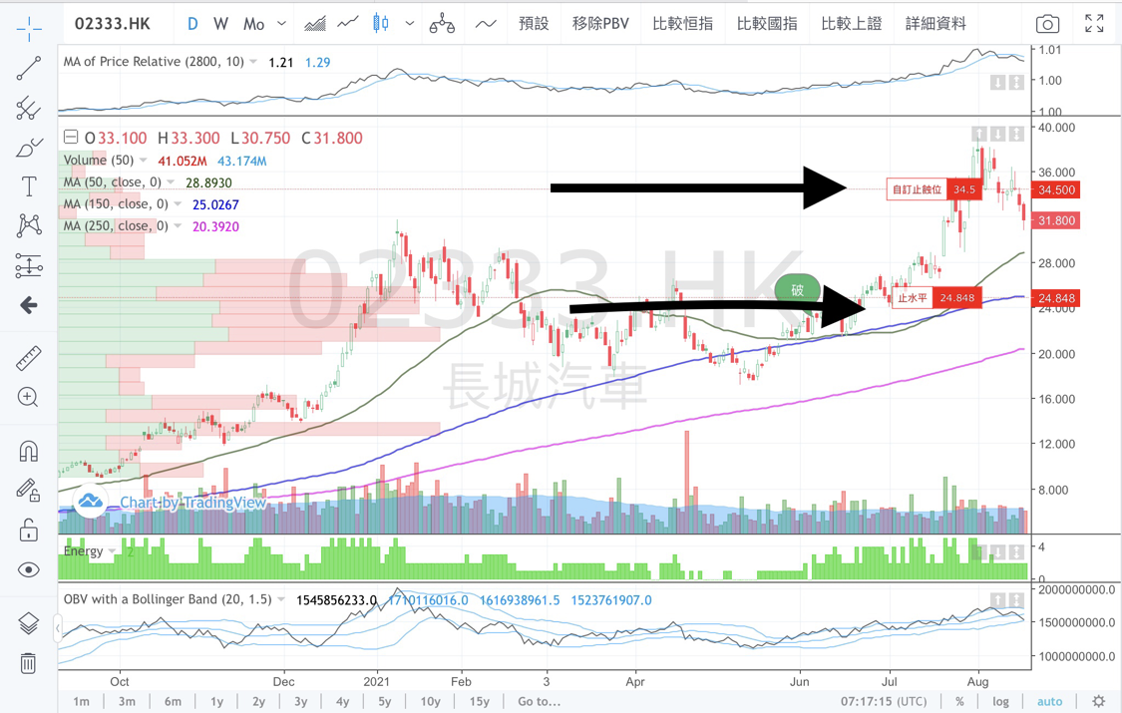The width and height of the screenshot is (1122, 713).
Task: Select the area chart style icon
Action: coord(315,24)
